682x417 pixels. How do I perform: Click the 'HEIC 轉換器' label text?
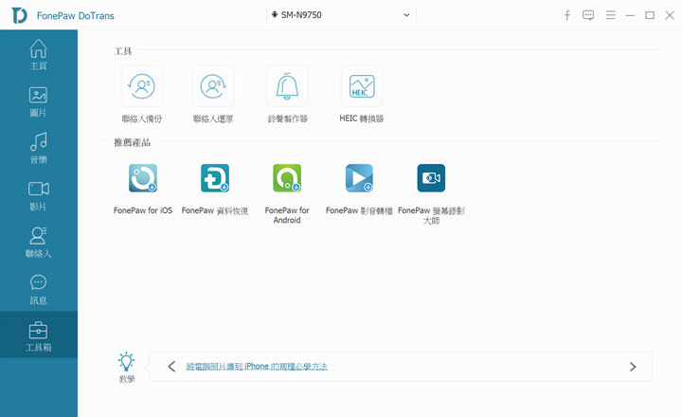pos(362,118)
